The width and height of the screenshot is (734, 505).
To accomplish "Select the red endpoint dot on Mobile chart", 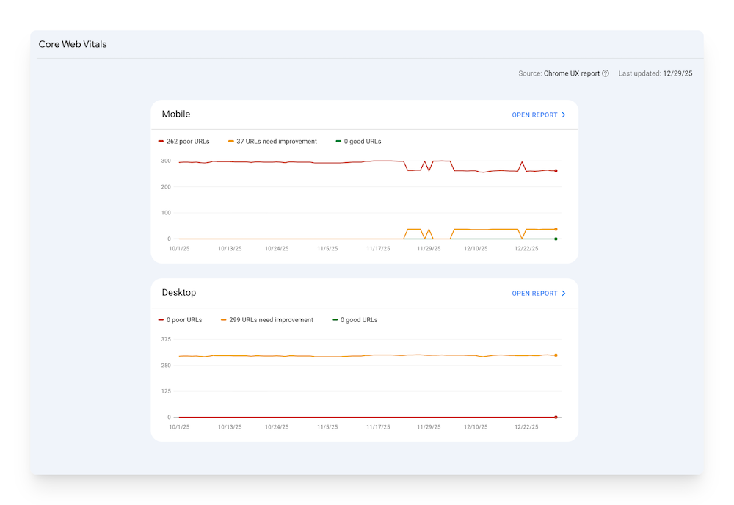I will click(556, 170).
